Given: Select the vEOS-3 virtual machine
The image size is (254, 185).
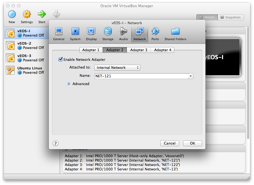Looking at the screenshot, I should pos(27,58).
